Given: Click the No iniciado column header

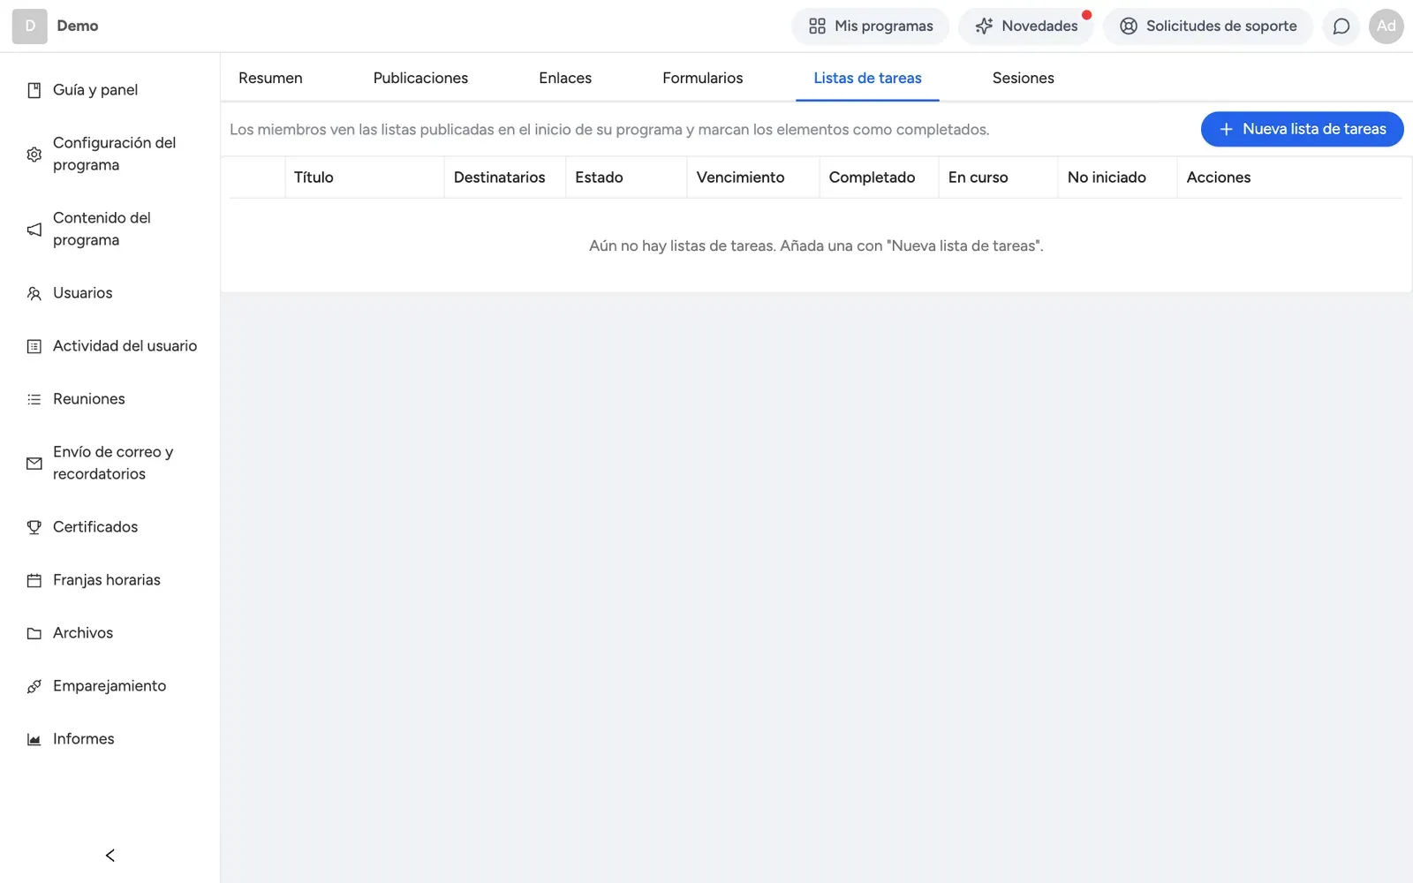Looking at the screenshot, I should [x=1117, y=177].
